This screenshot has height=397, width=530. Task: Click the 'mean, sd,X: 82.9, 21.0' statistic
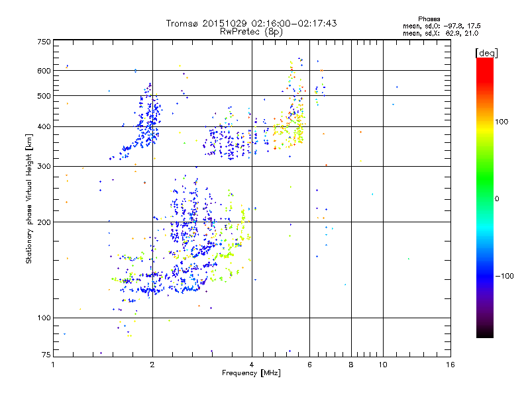point(441,33)
